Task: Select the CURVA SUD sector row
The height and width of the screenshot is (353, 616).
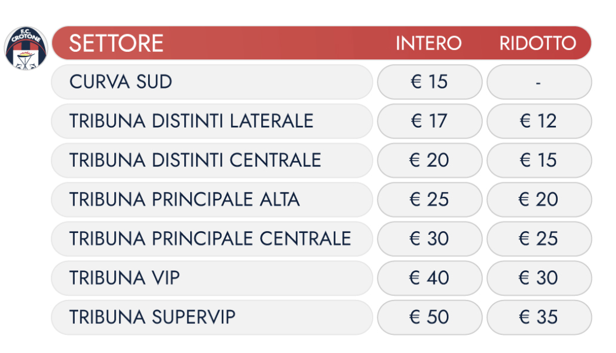Action: pos(211,82)
